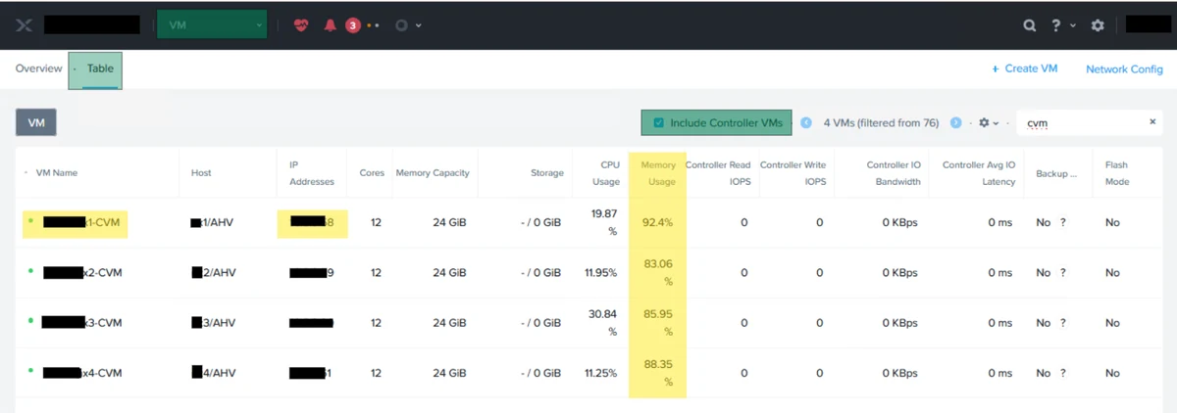Select the VM row ending x2-CVM
This screenshot has width=1177, height=413.
pos(588,272)
